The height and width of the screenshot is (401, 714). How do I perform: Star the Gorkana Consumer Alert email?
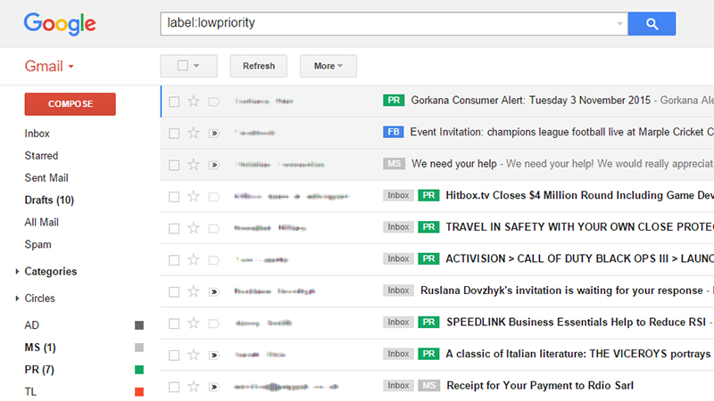[194, 101]
